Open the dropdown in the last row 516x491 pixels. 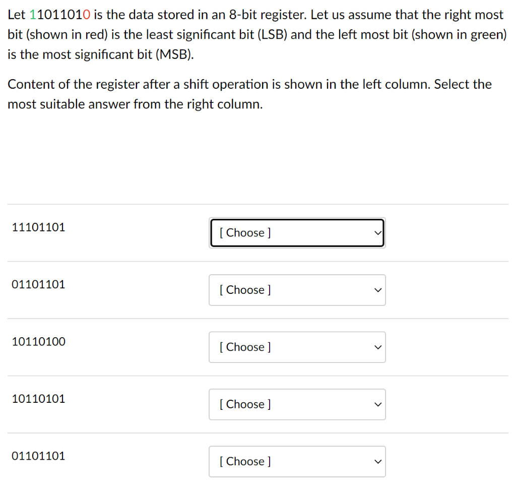click(297, 461)
